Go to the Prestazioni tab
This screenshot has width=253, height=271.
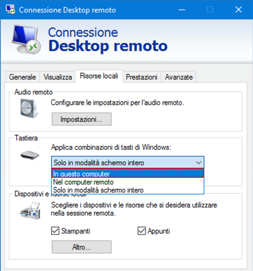point(142,77)
